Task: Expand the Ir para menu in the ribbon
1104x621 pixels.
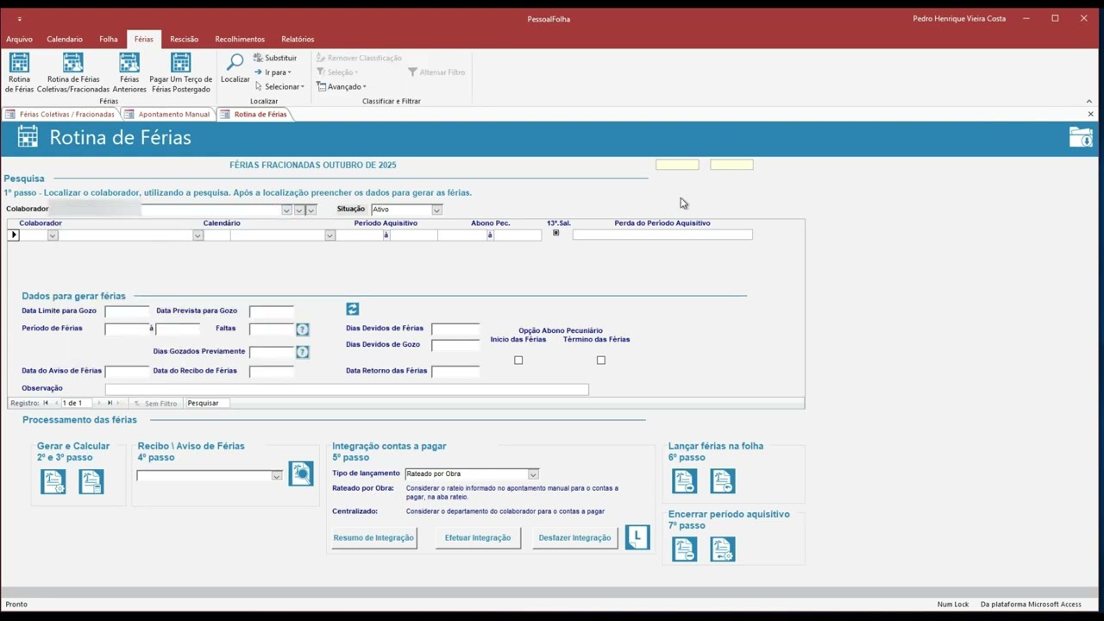Action: (273, 72)
